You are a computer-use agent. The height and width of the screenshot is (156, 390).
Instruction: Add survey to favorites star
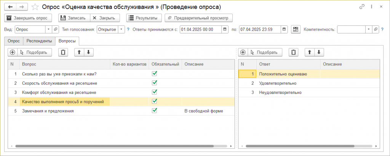point(35,7)
